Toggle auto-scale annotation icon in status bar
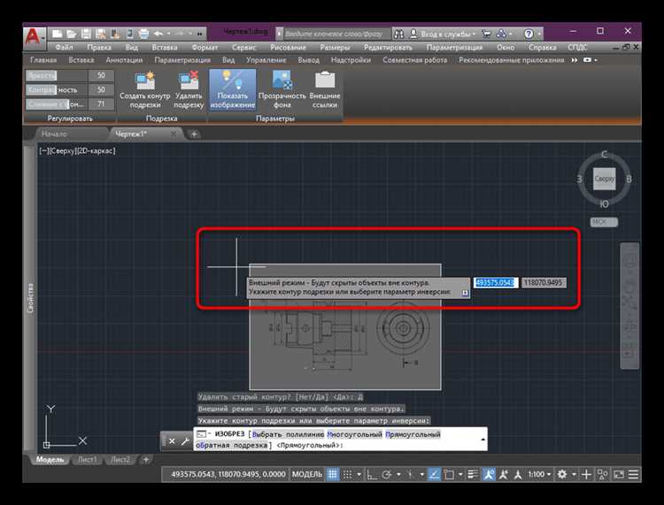Image resolution: width=664 pixels, height=505 pixels. click(x=503, y=475)
